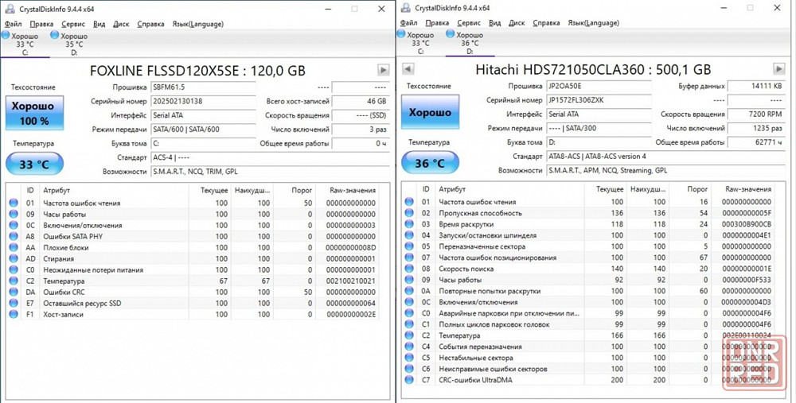This screenshot has width=796, height=403.
Task: Open Сервис menu in right window
Action: coord(469,23)
